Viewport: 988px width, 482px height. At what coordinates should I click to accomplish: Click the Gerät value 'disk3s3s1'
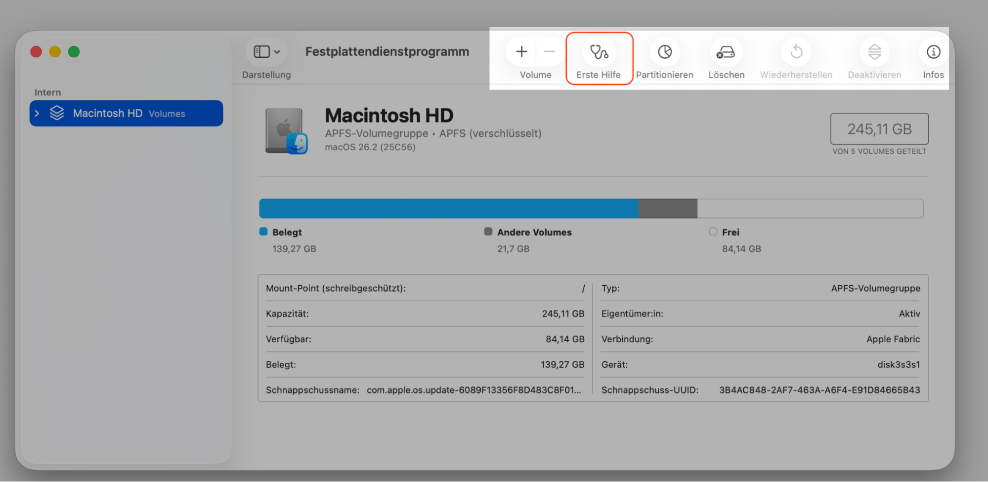pyautogui.click(x=899, y=365)
